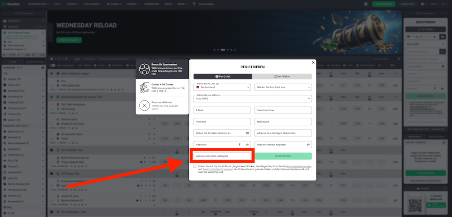452x217 pixels.
Task: Toggle visibility eye in 'Passwort erneut eingeben' field
Action: (x=308, y=145)
